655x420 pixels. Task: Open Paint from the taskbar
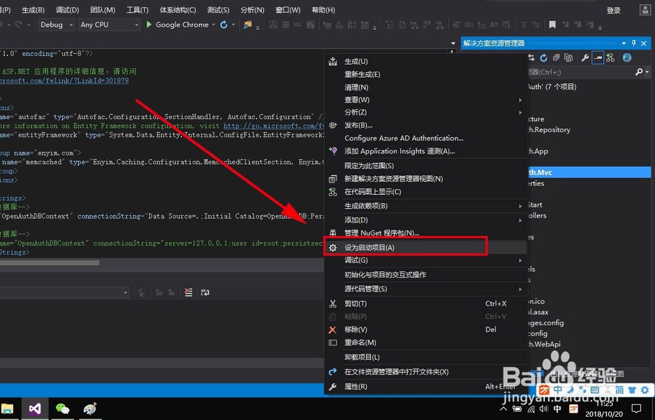(89, 409)
